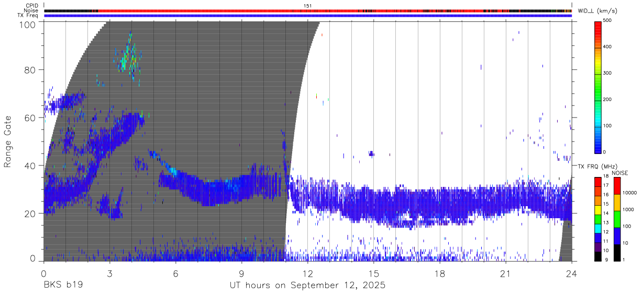The height and width of the screenshot is (296, 643).
Task: Click the yellow swatch in noise legend
Action: (616, 202)
